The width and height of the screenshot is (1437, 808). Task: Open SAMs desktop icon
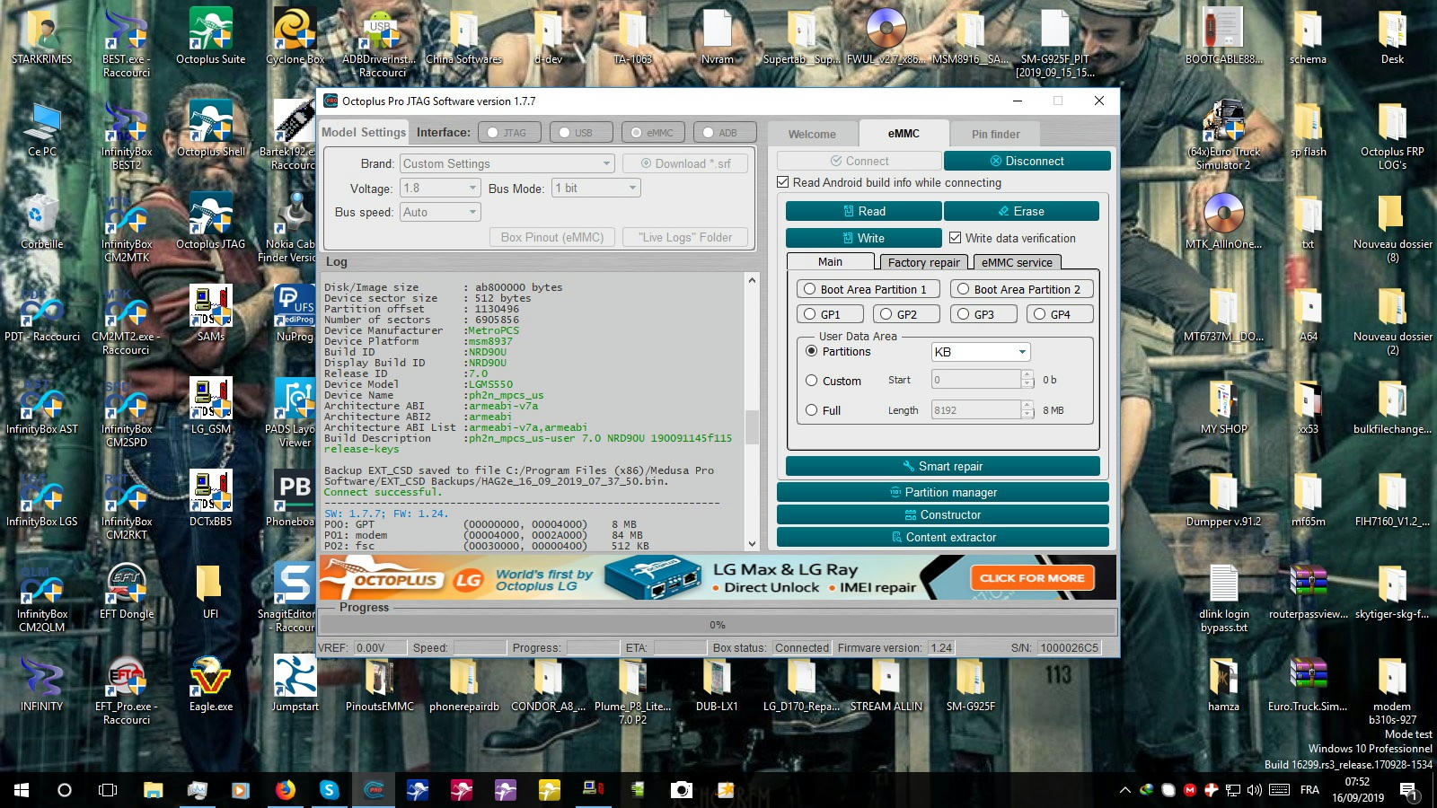210,313
